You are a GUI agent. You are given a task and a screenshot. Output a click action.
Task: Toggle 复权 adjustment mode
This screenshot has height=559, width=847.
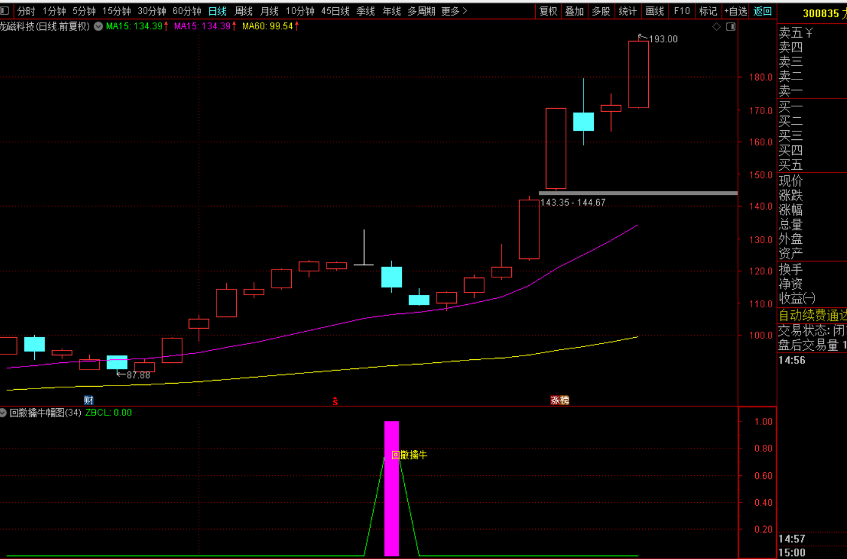point(549,11)
